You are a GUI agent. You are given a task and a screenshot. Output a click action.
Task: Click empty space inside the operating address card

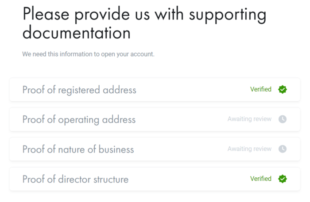(x=182, y=119)
